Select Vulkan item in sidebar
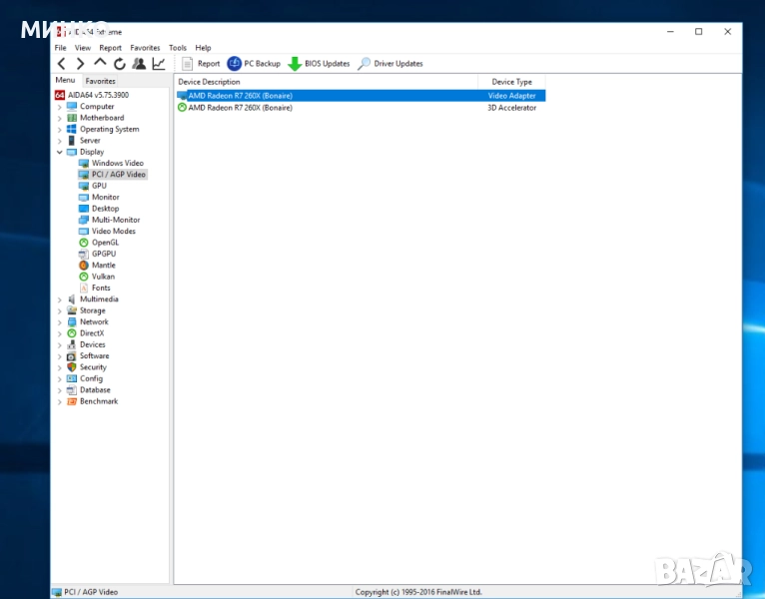765x599 pixels. coord(103,277)
